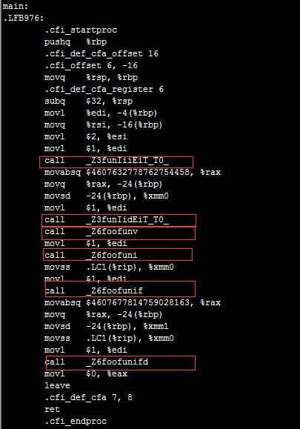Click the main: label at top
The height and width of the screenshot is (429, 300).
(x=16, y=6)
